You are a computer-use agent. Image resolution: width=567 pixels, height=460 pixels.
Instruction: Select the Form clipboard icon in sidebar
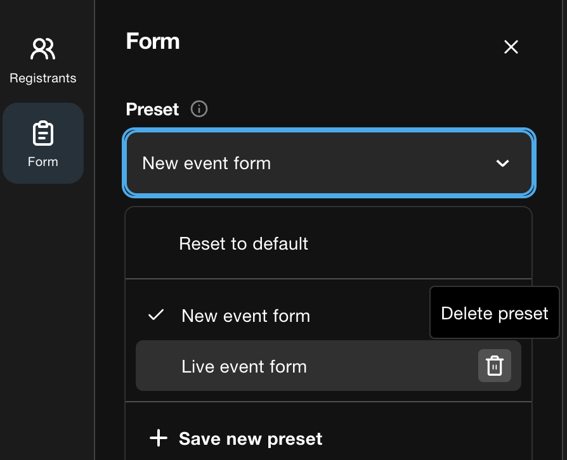click(x=43, y=133)
